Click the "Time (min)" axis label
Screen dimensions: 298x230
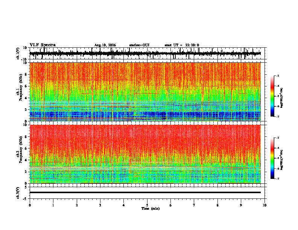(x=151, y=209)
